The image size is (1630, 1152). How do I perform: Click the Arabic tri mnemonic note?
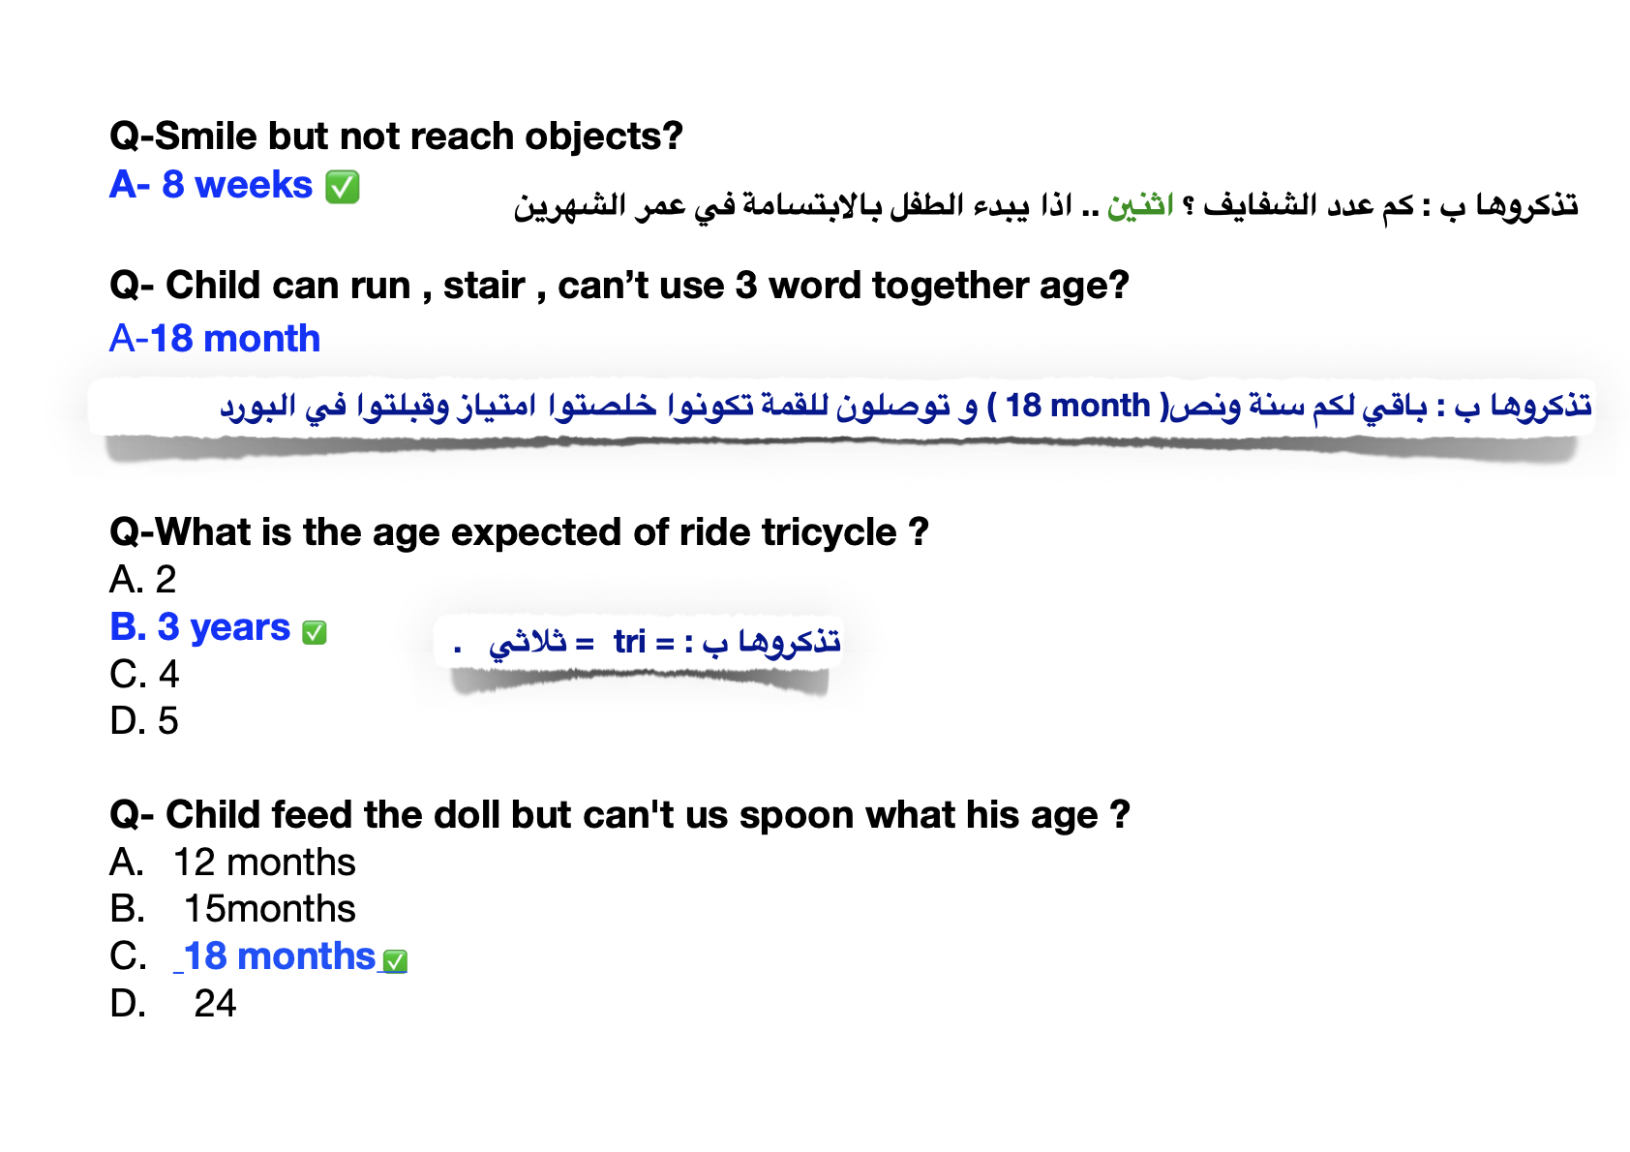pyautogui.click(x=647, y=642)
